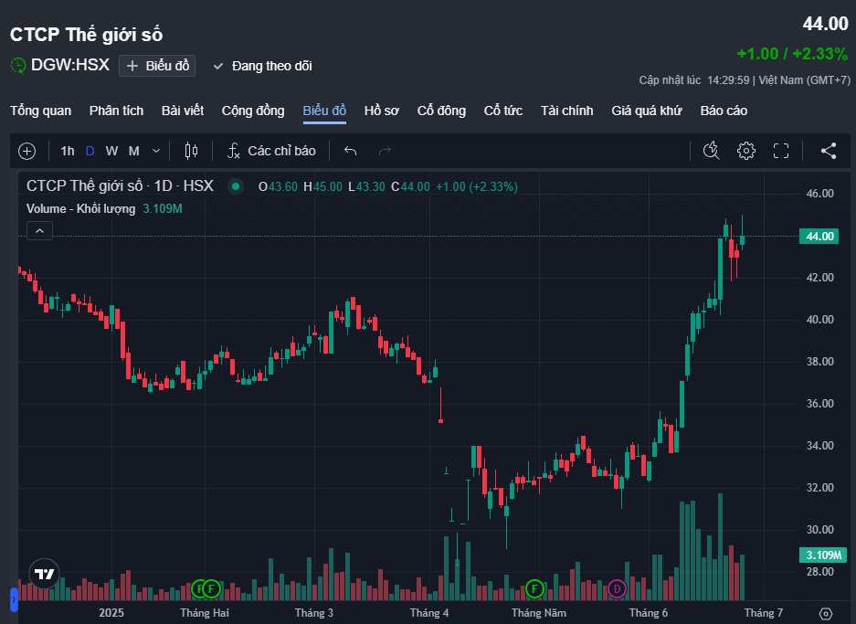Click the current price label 44.00 on price axis
Viewport: 856px width, 624px height.
[819, 237]
